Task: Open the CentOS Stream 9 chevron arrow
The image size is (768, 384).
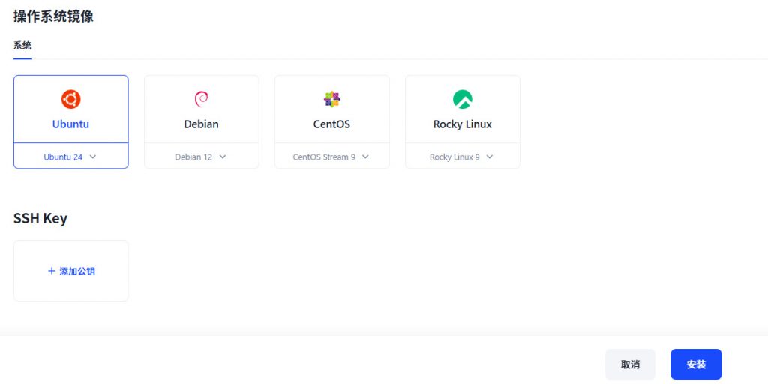Action: (x=365, y=157)
